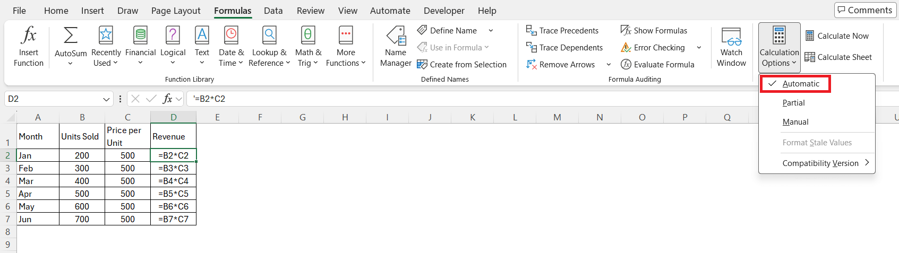Viewport: 899px width, 253px height.
Task: Click Calculate Sheet
Action: click(x=838, y=57)
